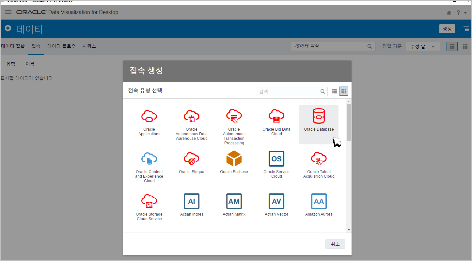472x261 pixels.
Task: Sort by the 유형 column header
Action: [x=11, y=64]
